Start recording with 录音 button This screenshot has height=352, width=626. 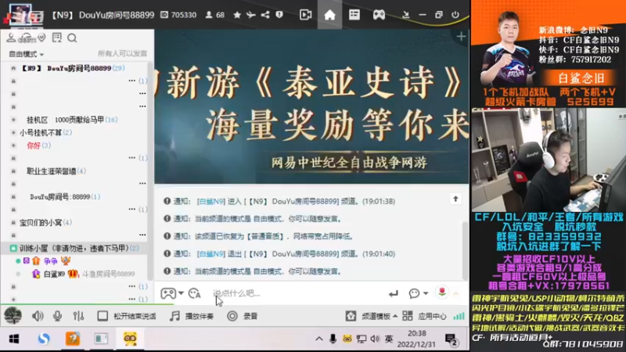[x=243, y=316]
